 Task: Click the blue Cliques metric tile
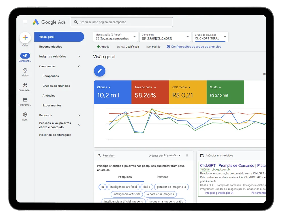tap(113, 92)
